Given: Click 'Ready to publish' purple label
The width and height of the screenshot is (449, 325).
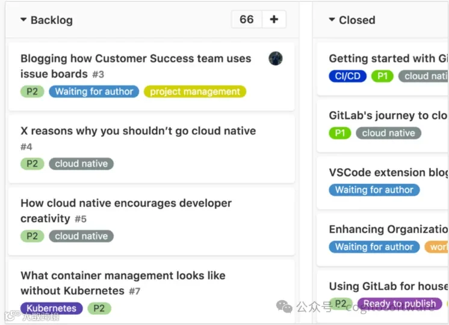Looking at the screenshot, I should pos(400,303).
